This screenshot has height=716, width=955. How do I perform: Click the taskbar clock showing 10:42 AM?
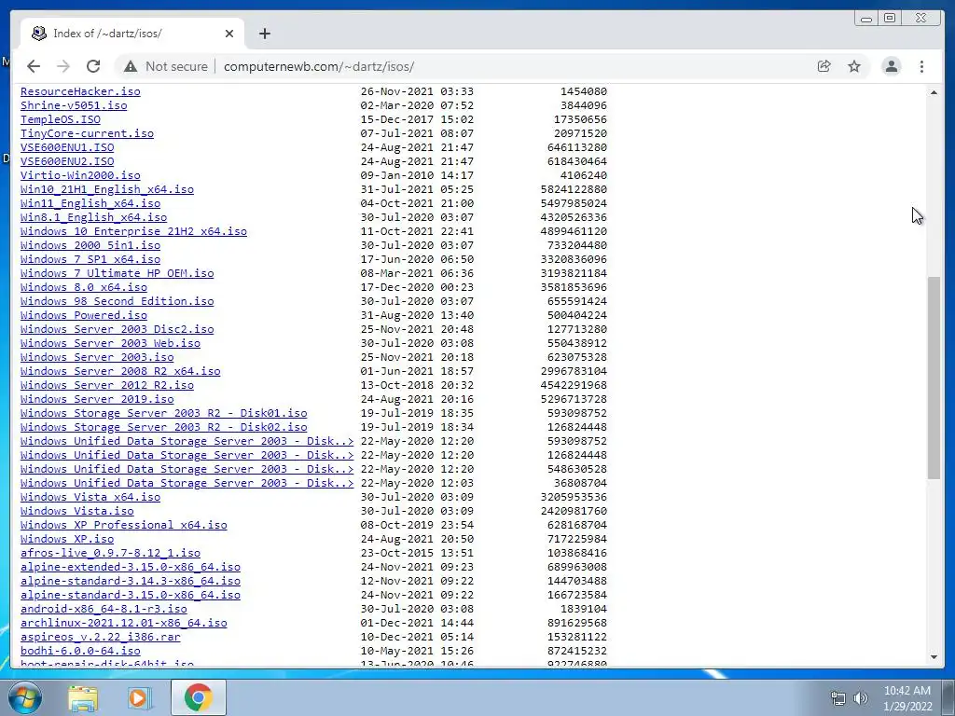(907, 698)
